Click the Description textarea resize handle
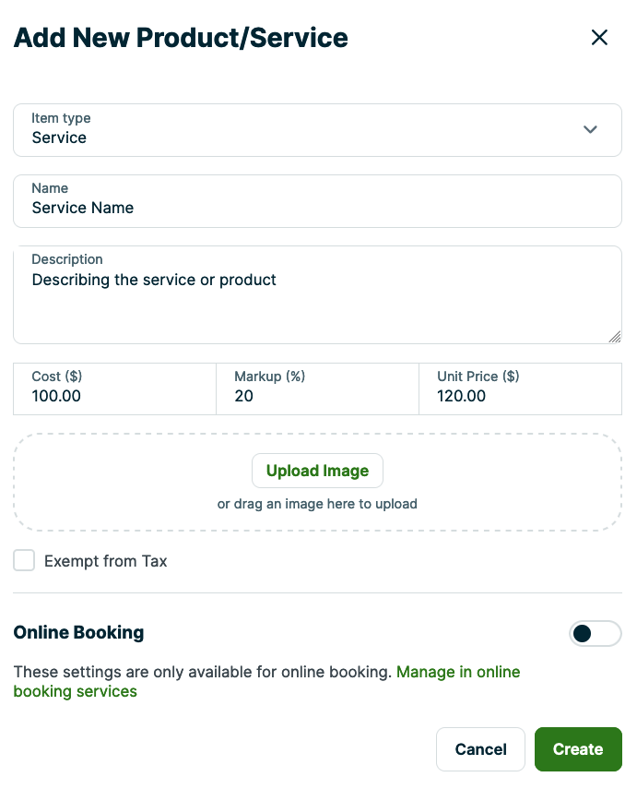Screen dimensions: 637x789 (615, 338)
